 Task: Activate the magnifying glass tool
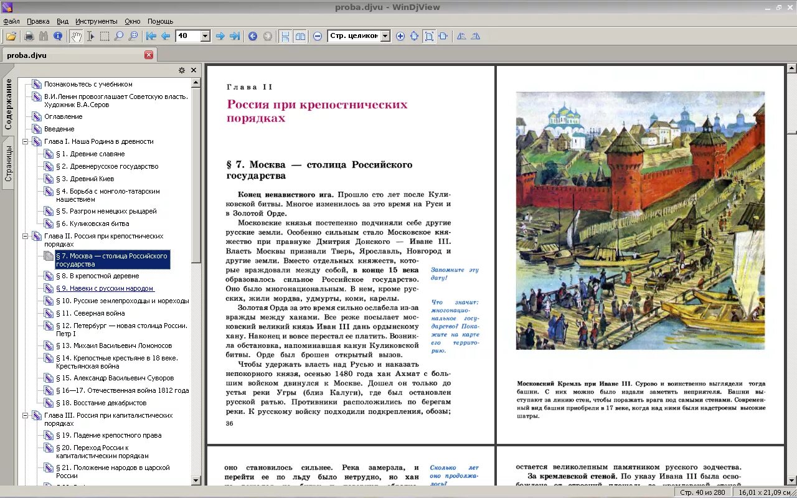pyautogui.click(x=119, y=36)
